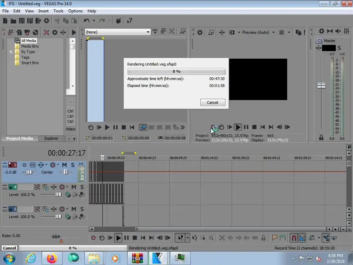
Task: Open Firefox from the taskbar
Action: pos(52,258)
